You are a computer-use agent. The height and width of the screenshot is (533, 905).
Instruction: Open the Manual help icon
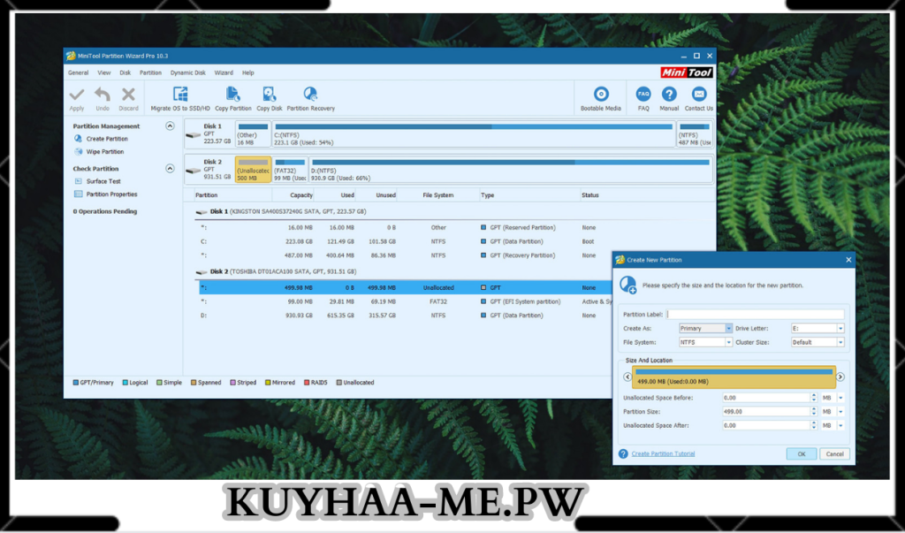tap(669, 94)
